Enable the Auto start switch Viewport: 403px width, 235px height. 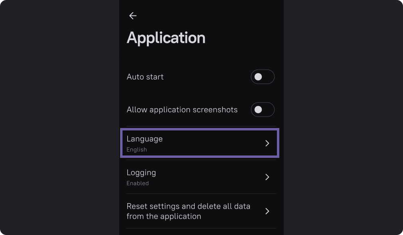tap(263, 77)
